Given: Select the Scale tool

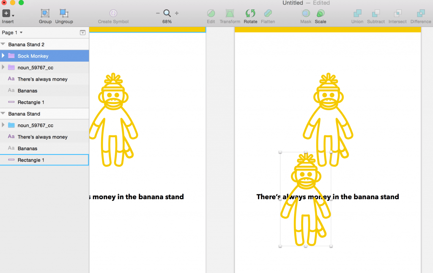Looking at the screenshot, I should pyautogui.click(x=321, y=14).
